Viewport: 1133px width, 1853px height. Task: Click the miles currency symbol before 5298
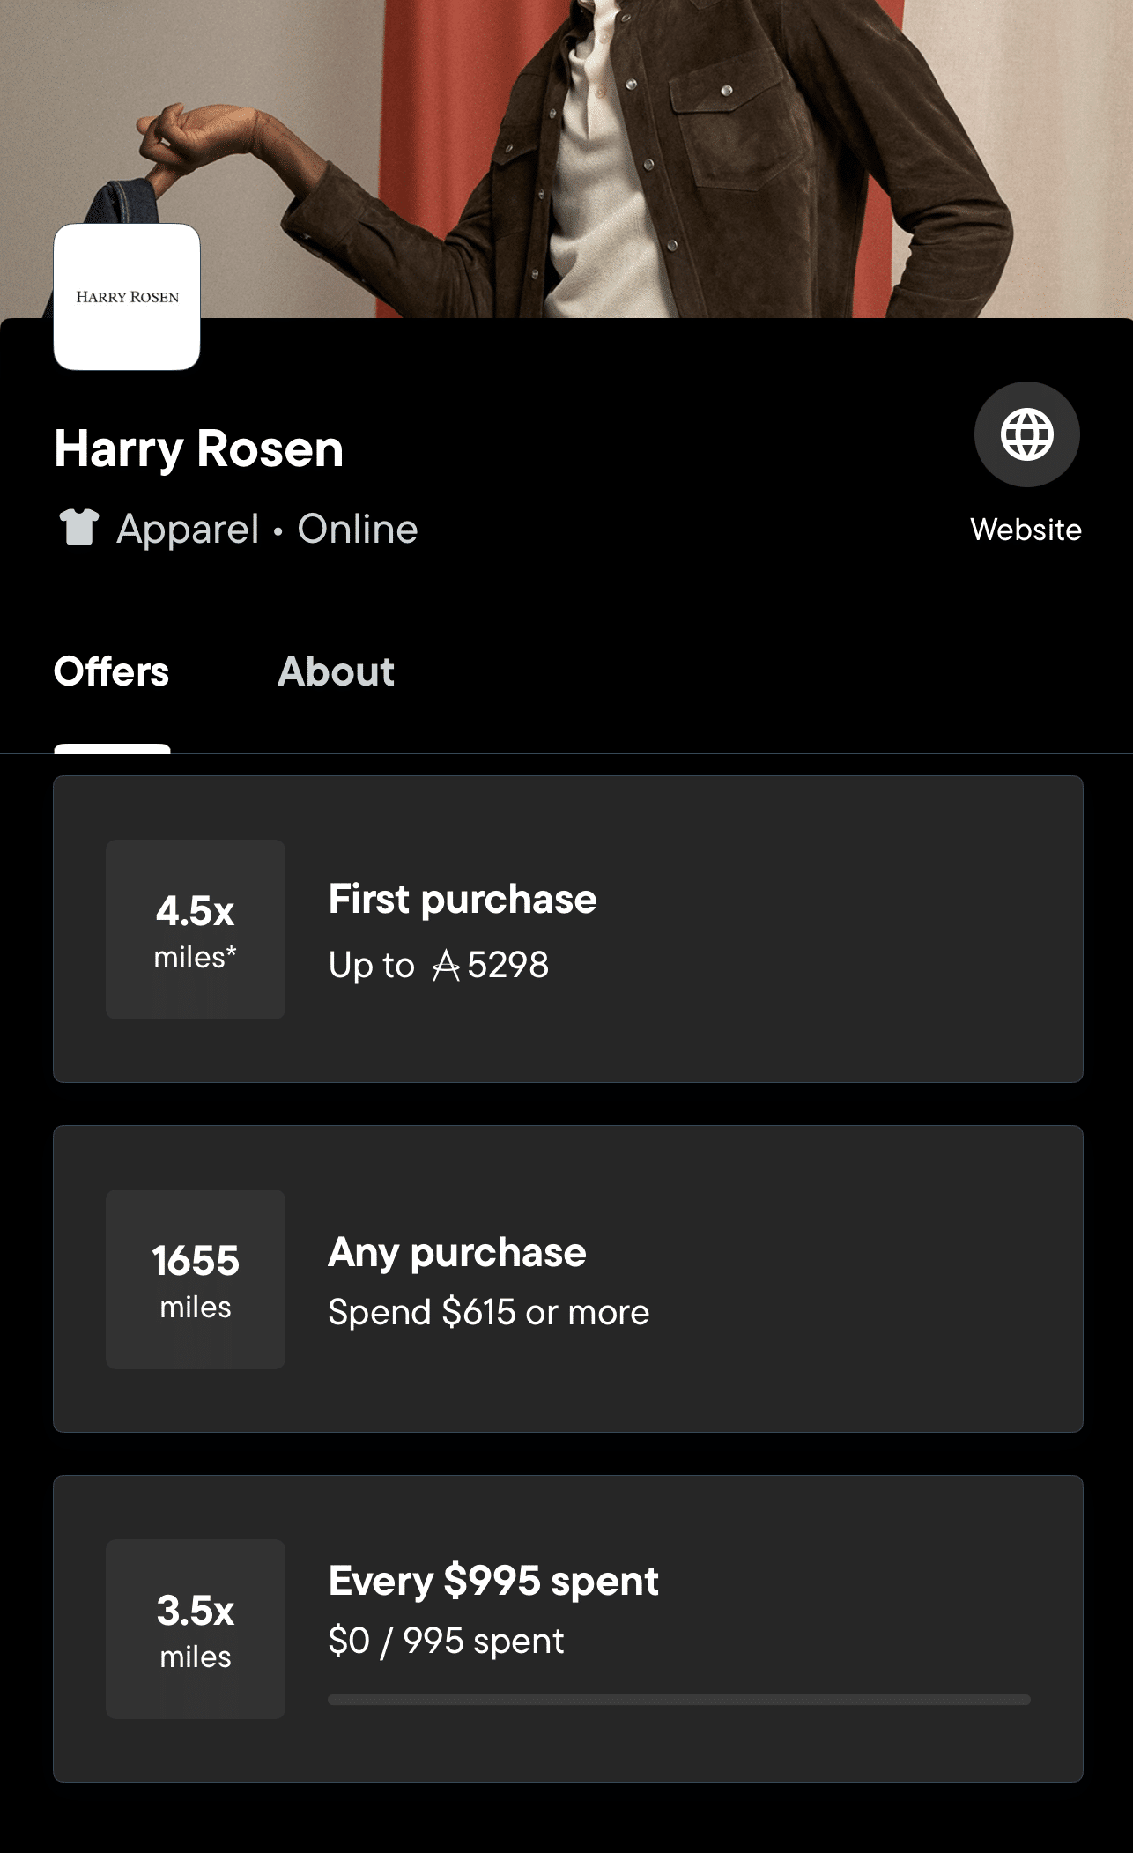coord(446,966)
